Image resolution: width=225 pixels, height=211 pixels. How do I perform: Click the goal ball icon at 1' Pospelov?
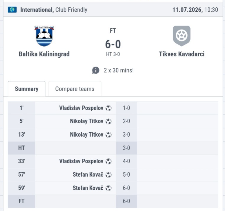(108, 108)
